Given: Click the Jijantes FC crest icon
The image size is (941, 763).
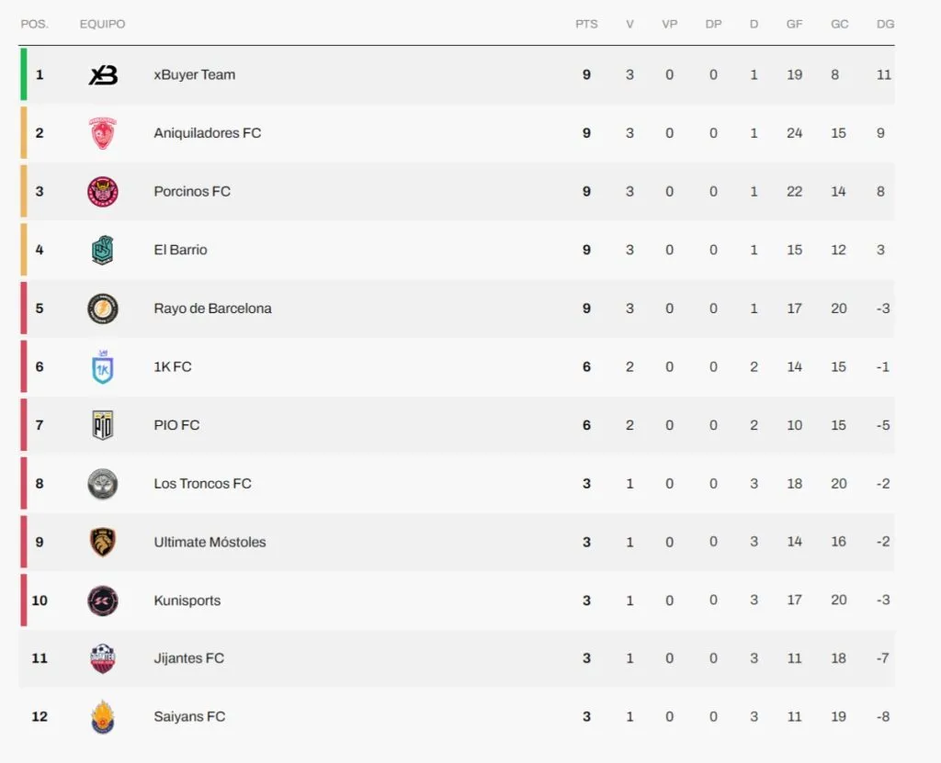Looking at the screenshot, I should 102,658.
